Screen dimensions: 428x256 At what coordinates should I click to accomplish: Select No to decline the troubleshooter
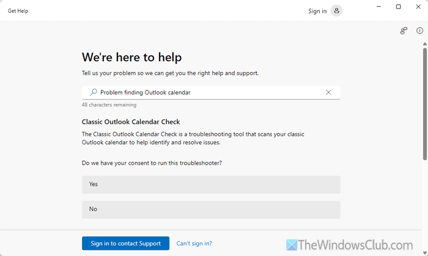(211, 209)
